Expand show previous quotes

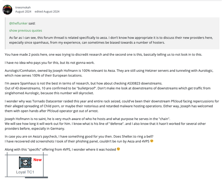point(25,31)
